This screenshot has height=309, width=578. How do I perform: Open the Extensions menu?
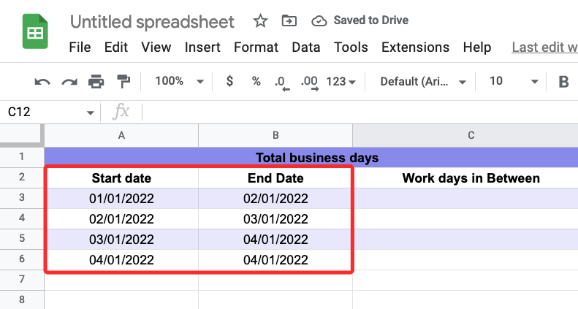[415, 47]
